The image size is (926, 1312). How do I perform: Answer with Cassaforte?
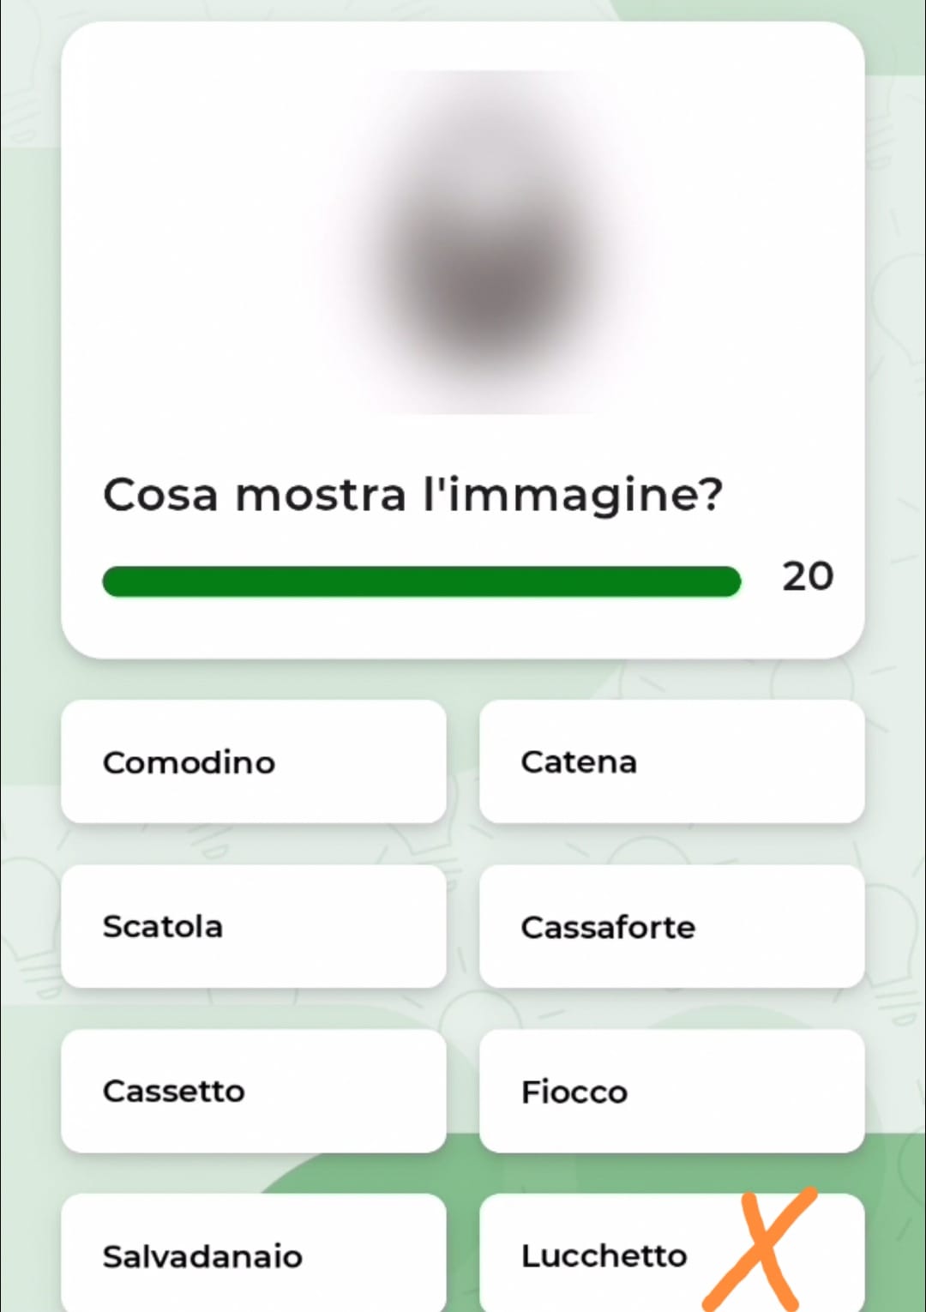pos(671,926)
